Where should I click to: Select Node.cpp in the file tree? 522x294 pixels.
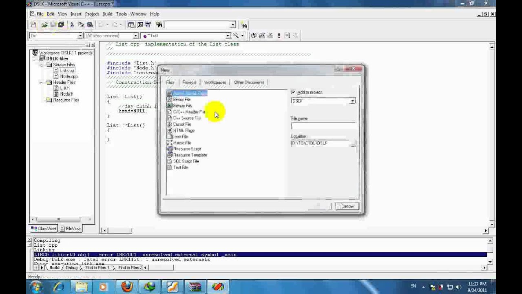coord(66,76)
